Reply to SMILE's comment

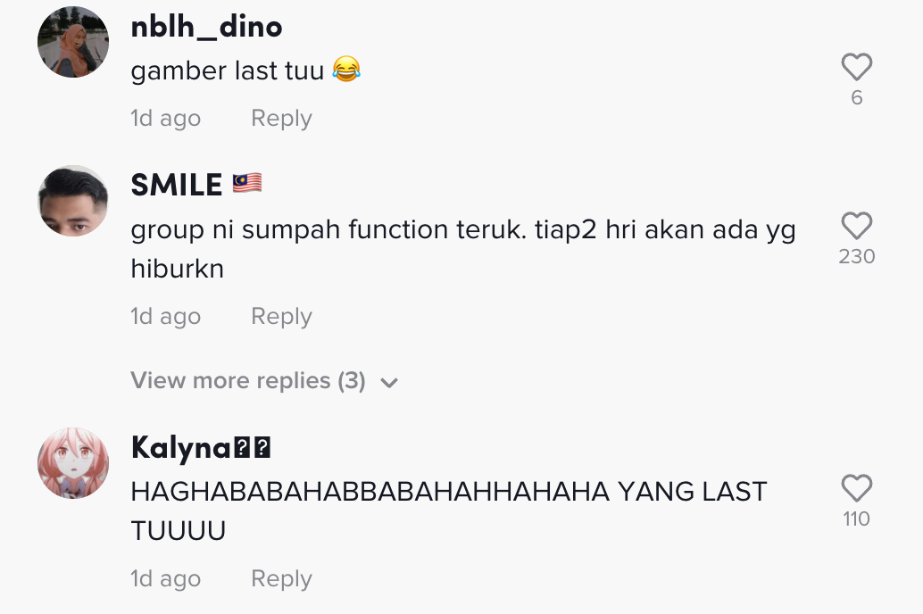point(281,316)
